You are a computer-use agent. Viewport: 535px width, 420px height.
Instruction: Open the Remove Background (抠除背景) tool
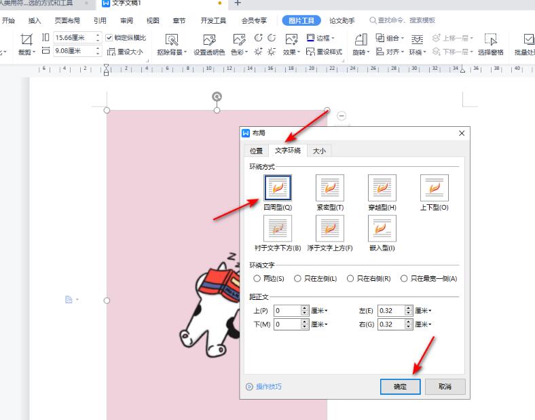pos(172,40)
